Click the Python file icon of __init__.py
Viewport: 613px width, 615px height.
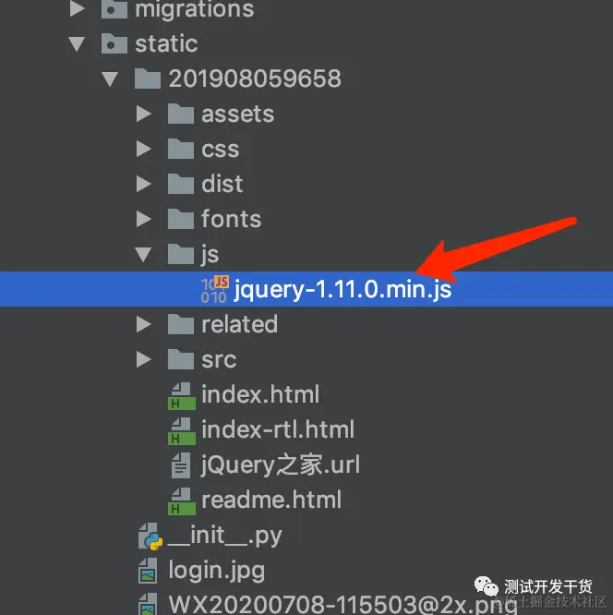pos(150,537)
